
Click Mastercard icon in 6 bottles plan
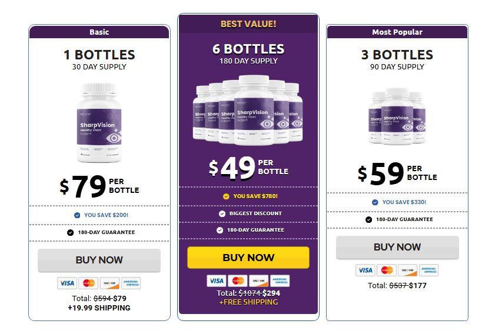(238, 280)
